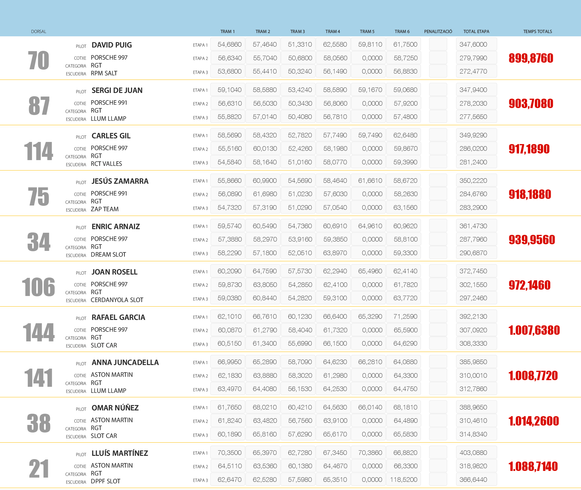Click dorsal number 106
Screen dimensions: 581x490
click(x=38, y=287)
